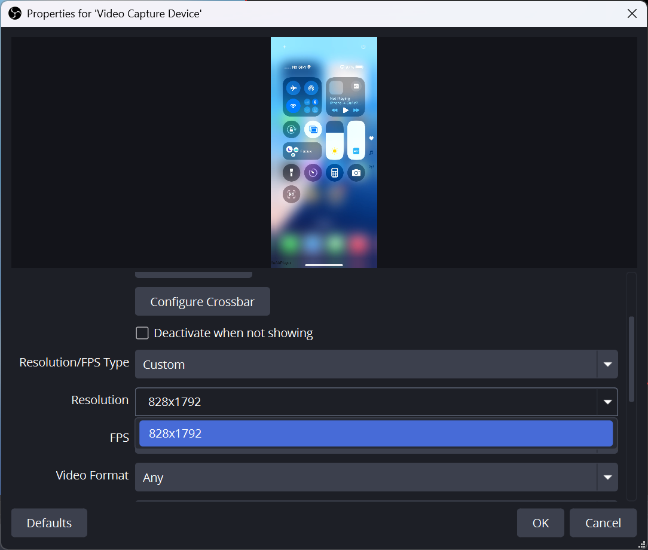
Task: Select the flashlight icon in the preview
Action: coord(291,173)
